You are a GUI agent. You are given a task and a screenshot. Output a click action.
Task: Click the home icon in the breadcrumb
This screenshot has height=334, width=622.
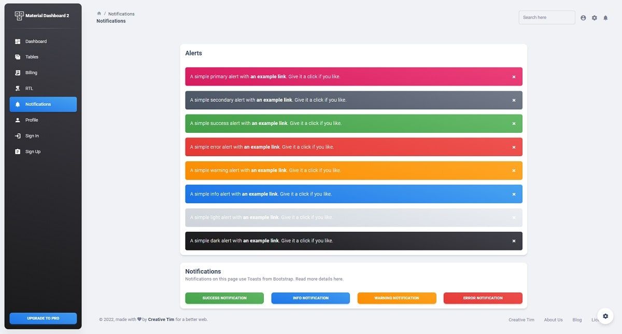click(x=99, y=13)
